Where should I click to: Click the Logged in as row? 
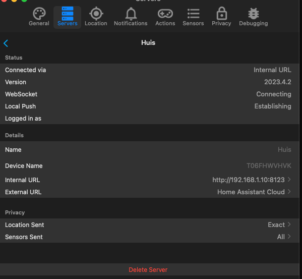click(x=149, y=118)
